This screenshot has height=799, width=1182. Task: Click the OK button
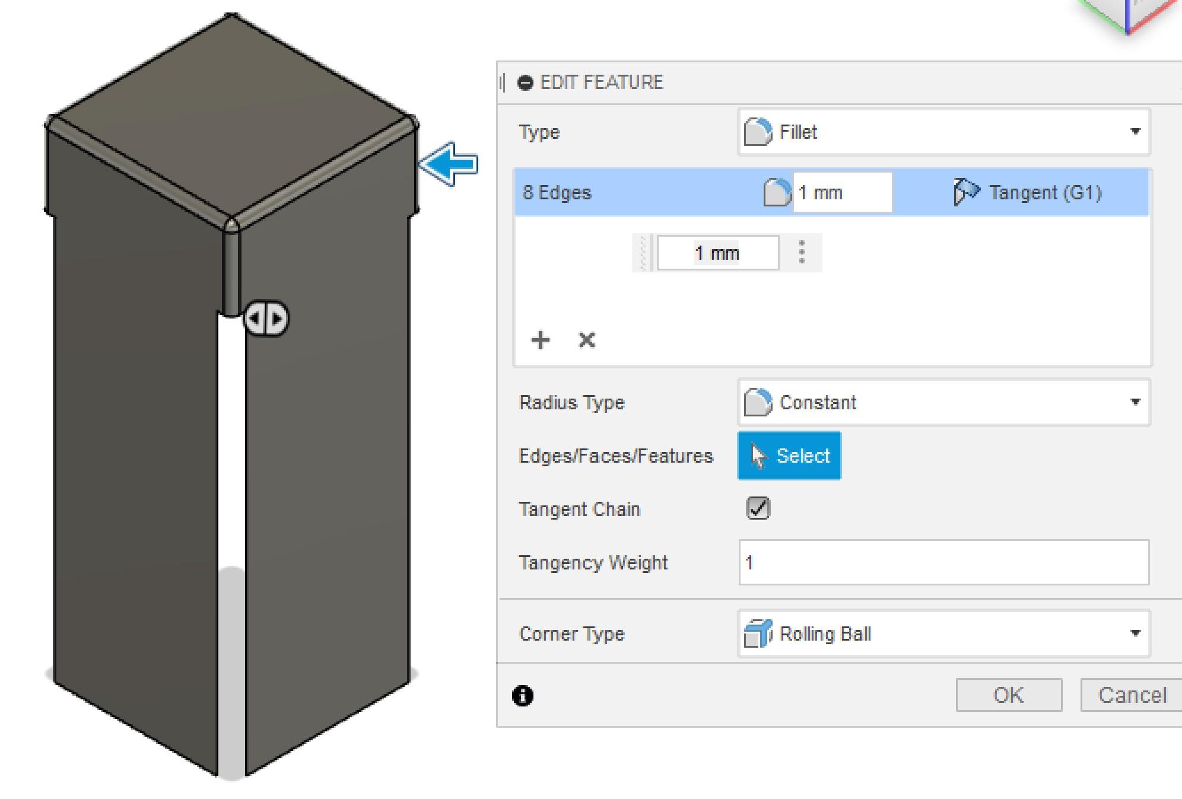(1008, 695)
